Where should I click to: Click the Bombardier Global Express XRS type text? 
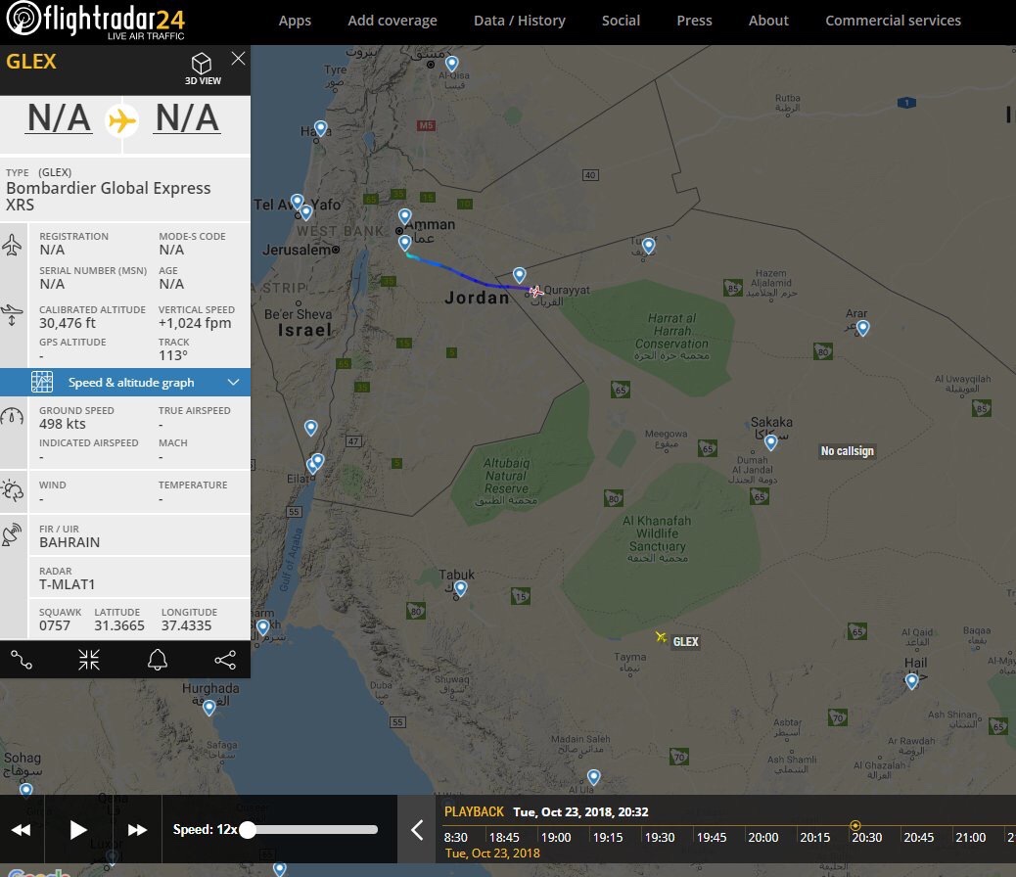[x=109, y=197]
